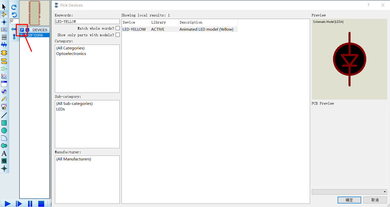This screenshot has width=390, height=207.
Task: Click the rotation angle field
Action: pos(14,21)
